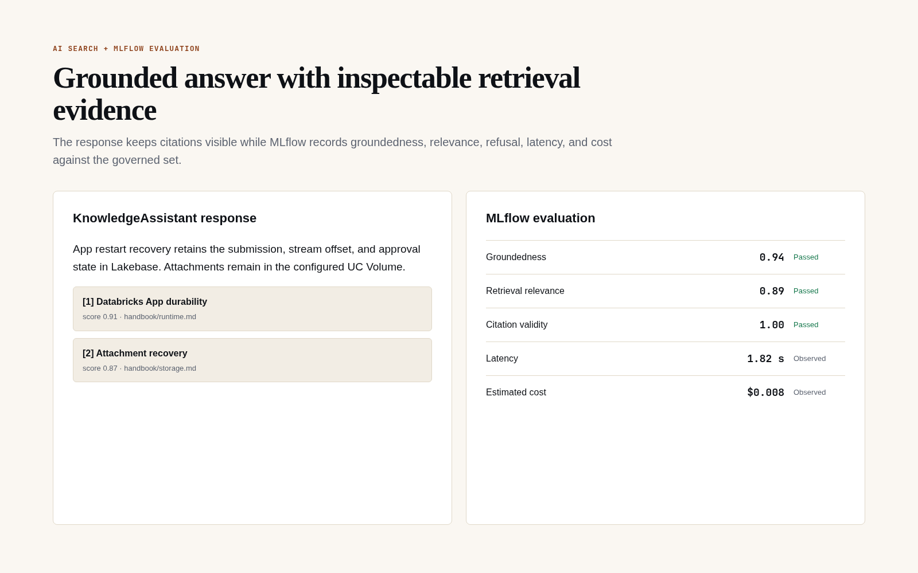This screenshot has height=573, width=918.
Task: Click the 0.89 retrieval relevance score
Action: pos(772,291)
